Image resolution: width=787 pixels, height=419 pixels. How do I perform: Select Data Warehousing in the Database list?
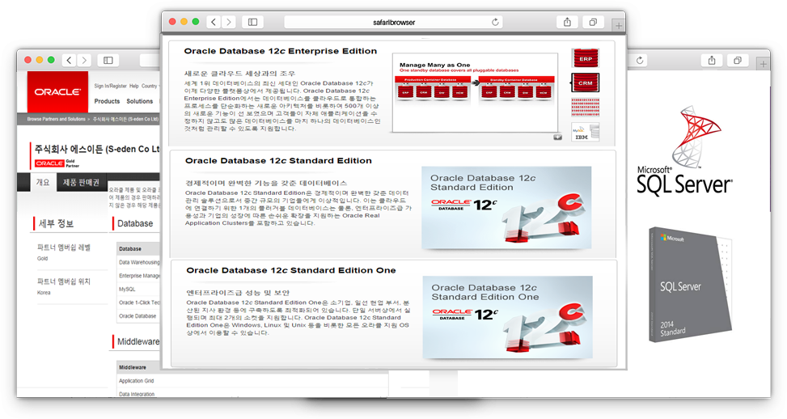click(139, 262)
